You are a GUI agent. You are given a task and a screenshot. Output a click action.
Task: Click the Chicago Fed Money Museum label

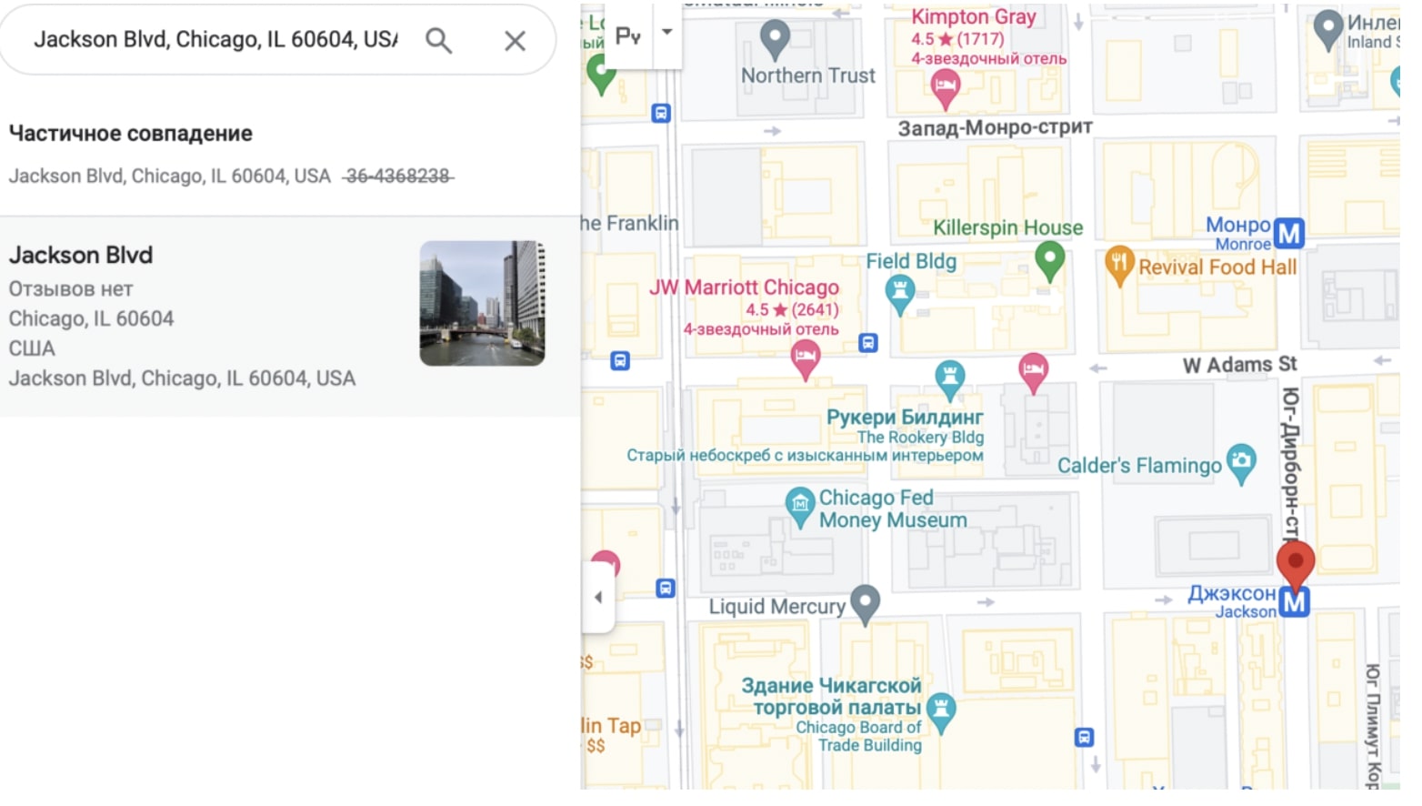tap(893, 509)
